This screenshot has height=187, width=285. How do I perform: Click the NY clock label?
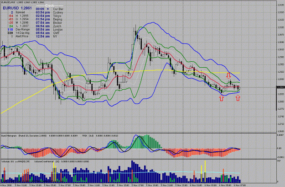(55, 36)
